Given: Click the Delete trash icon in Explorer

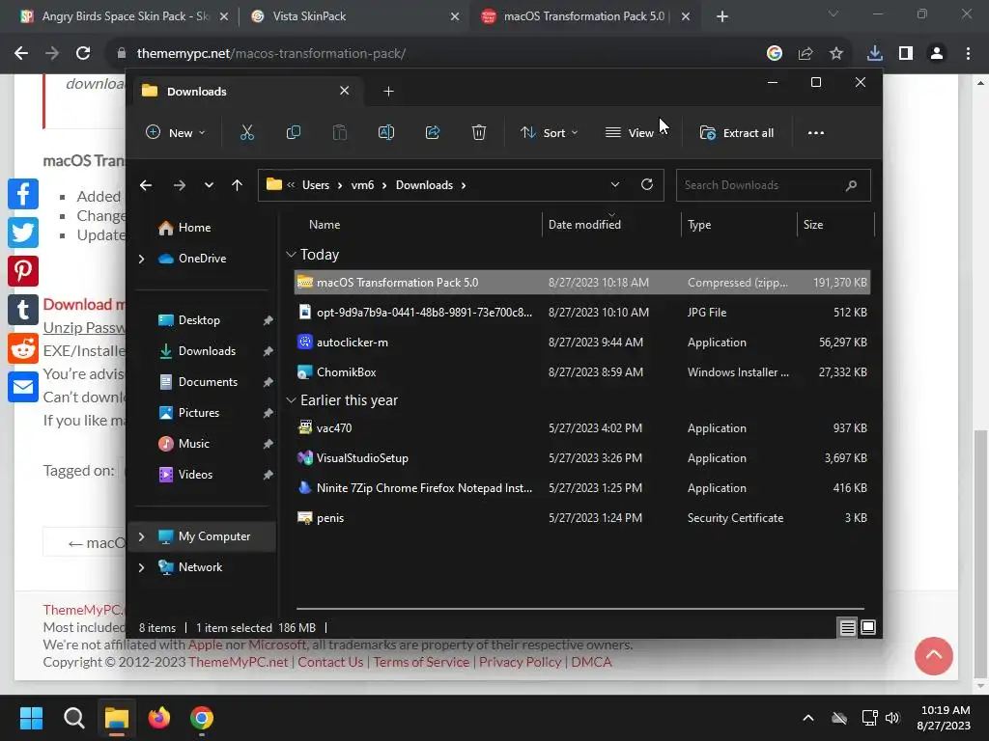Looking at the screenshot, I should (479, 133).
